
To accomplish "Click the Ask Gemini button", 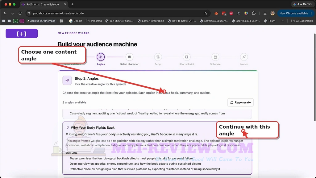I will 302,4.
